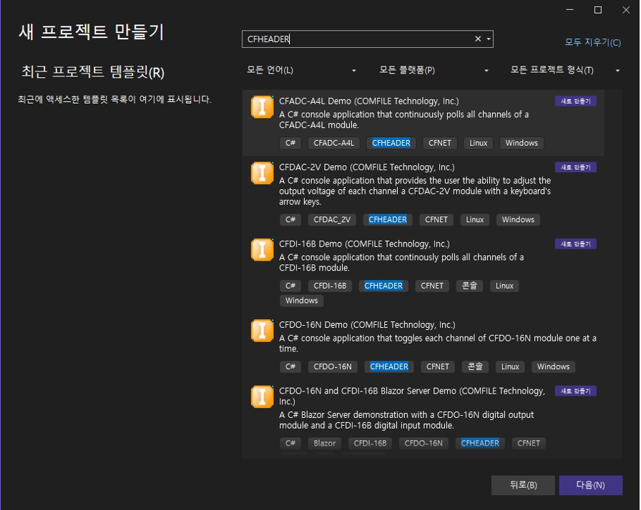Click the CFADC-A4L tag on first template

tap(334, 143)
